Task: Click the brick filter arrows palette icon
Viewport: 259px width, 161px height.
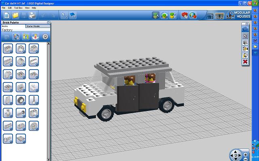Action: (x=16, y=37)
